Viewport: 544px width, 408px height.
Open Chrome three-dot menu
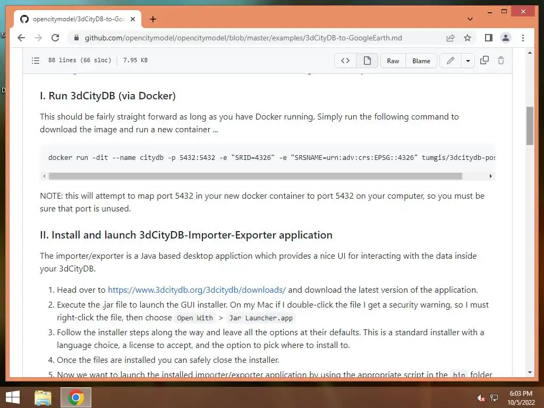(x=523, y=38)
